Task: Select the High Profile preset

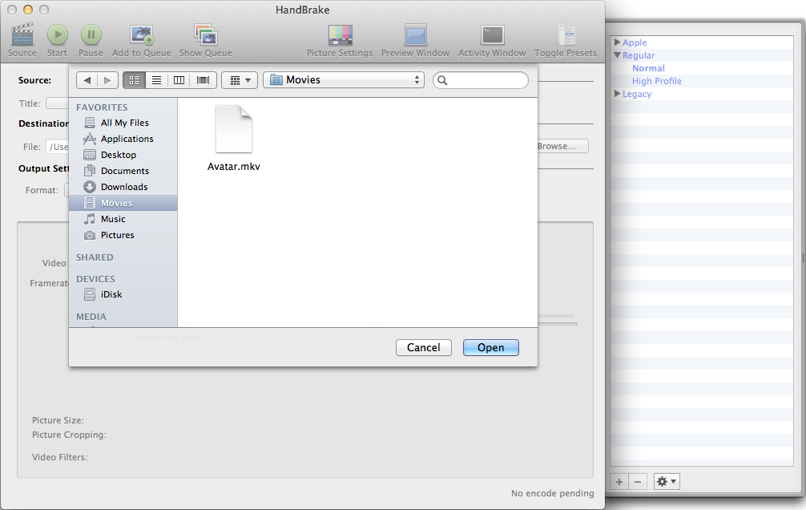Action: click(x=656, y=81)
